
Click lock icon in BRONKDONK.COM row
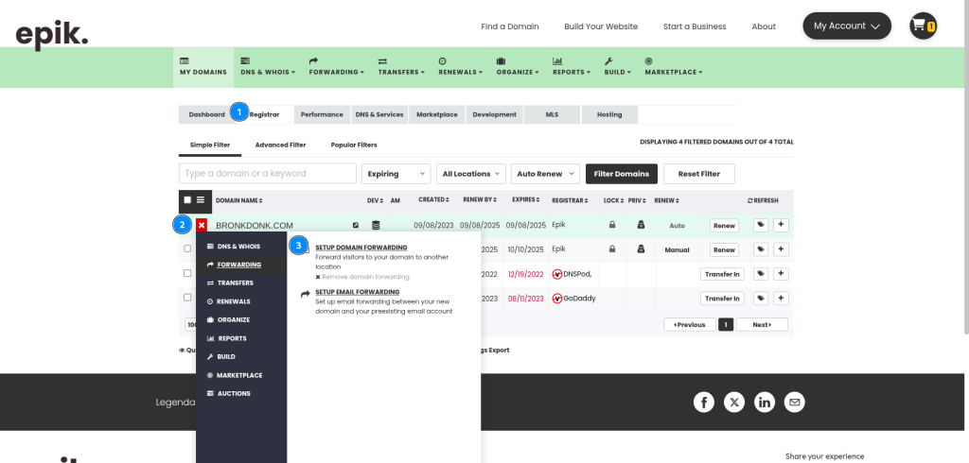tap(612, 225)
